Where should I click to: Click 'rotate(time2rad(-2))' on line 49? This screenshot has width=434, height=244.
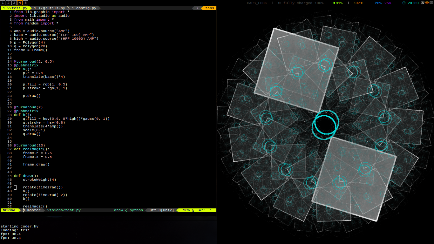45,195
